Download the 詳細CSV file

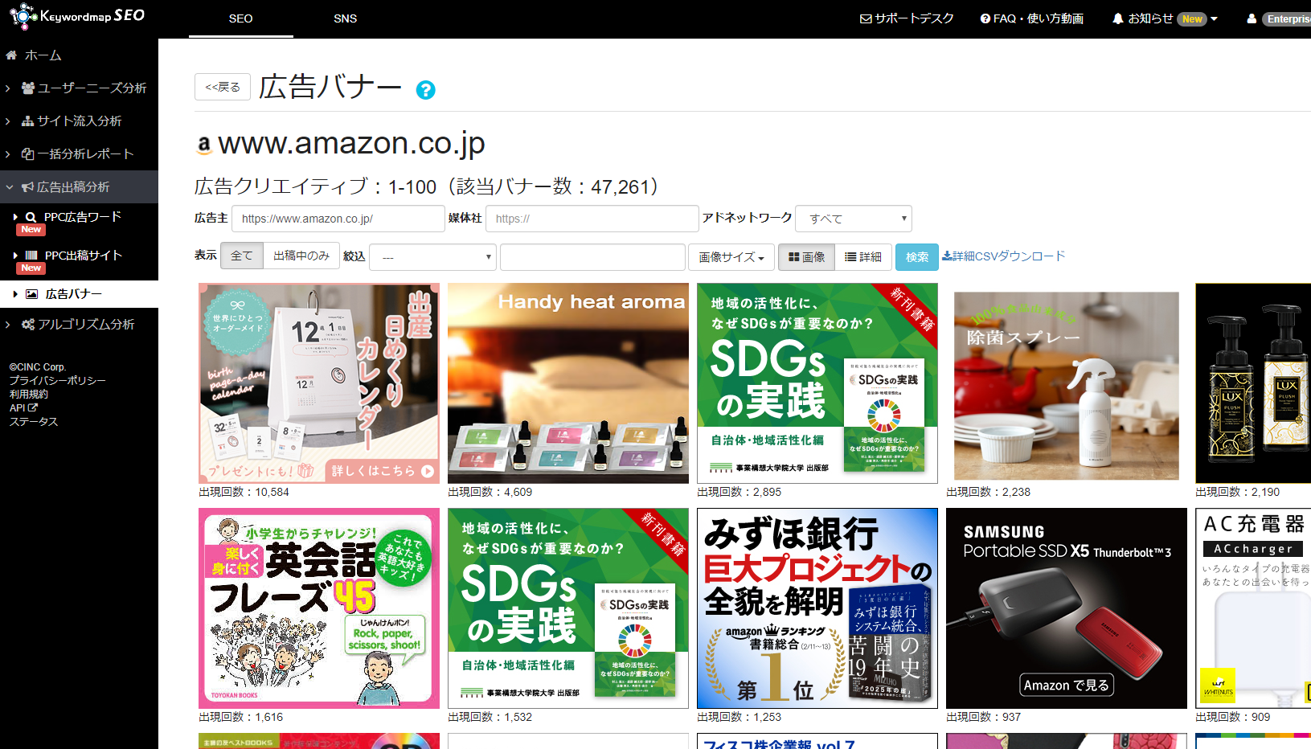[x=1004, y=256]
